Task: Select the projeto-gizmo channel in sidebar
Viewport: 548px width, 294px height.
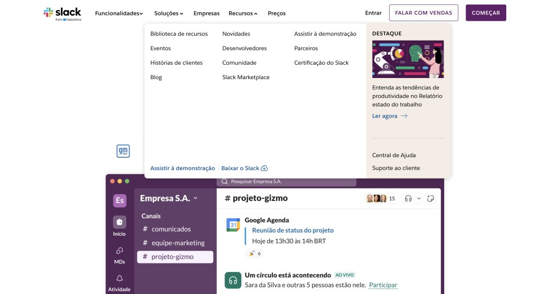Action: (175, 257)
